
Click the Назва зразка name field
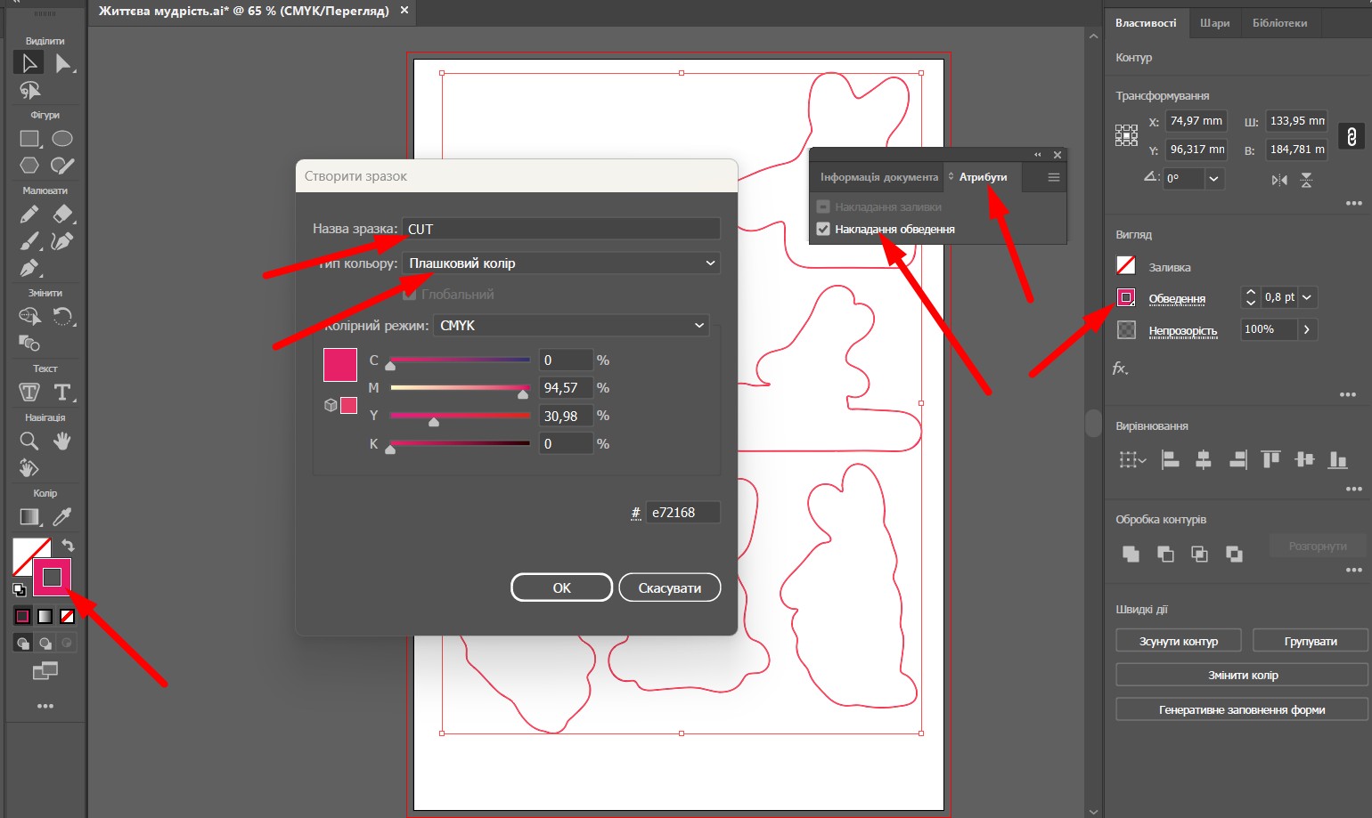click(x=560, y=229)
